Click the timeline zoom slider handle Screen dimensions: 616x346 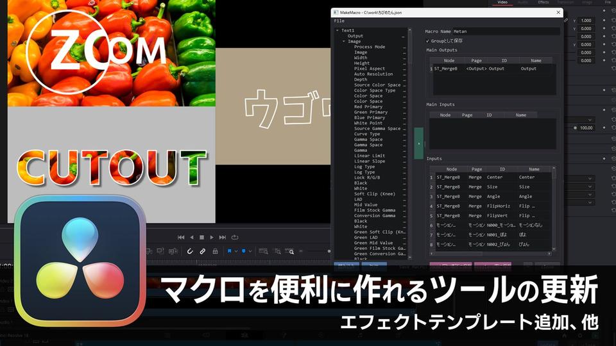pyautogui.click(x=329, y=251)
